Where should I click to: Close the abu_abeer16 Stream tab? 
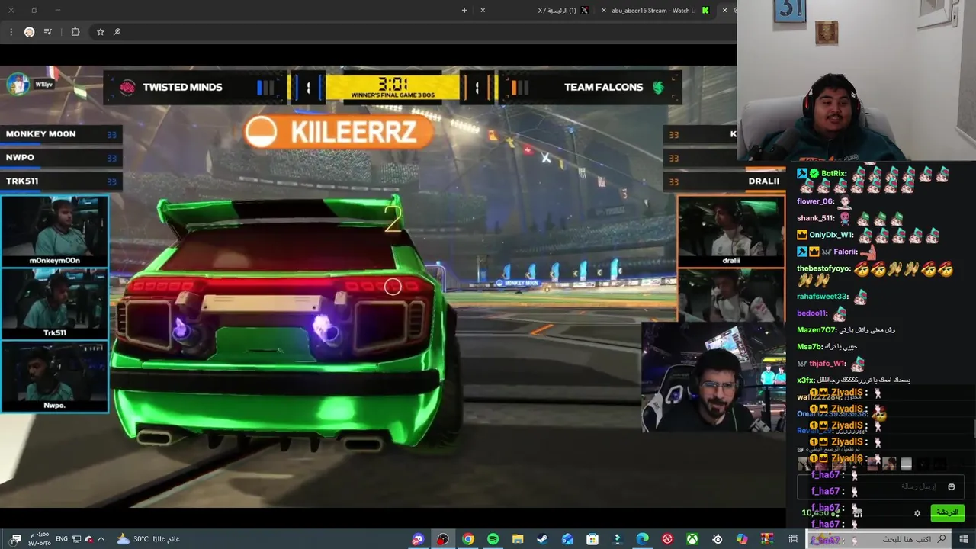604,11
